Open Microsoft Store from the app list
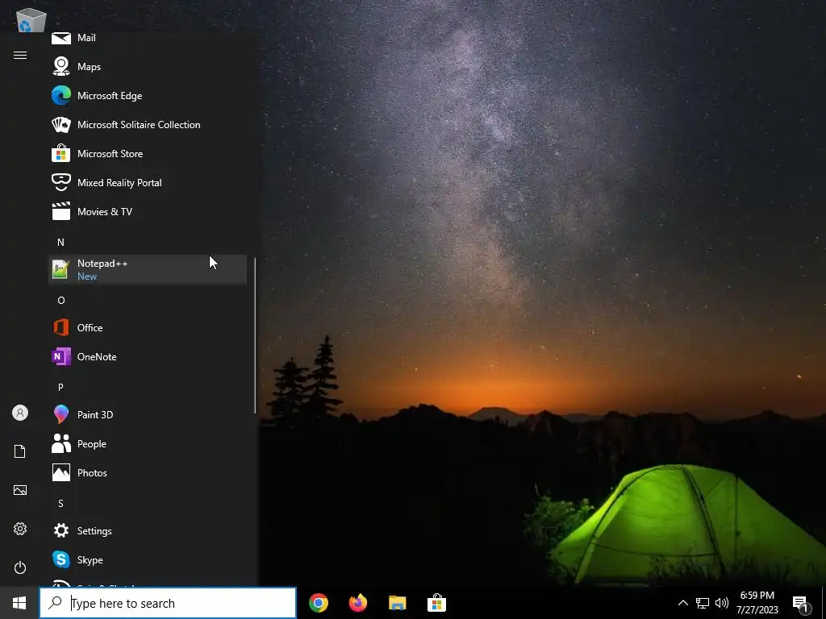 point(148,154)
